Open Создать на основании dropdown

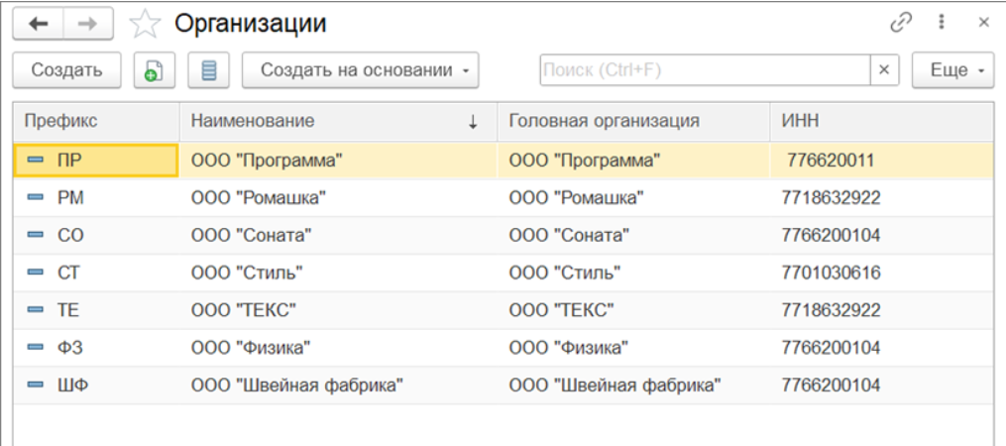click(x=360, y=70)
